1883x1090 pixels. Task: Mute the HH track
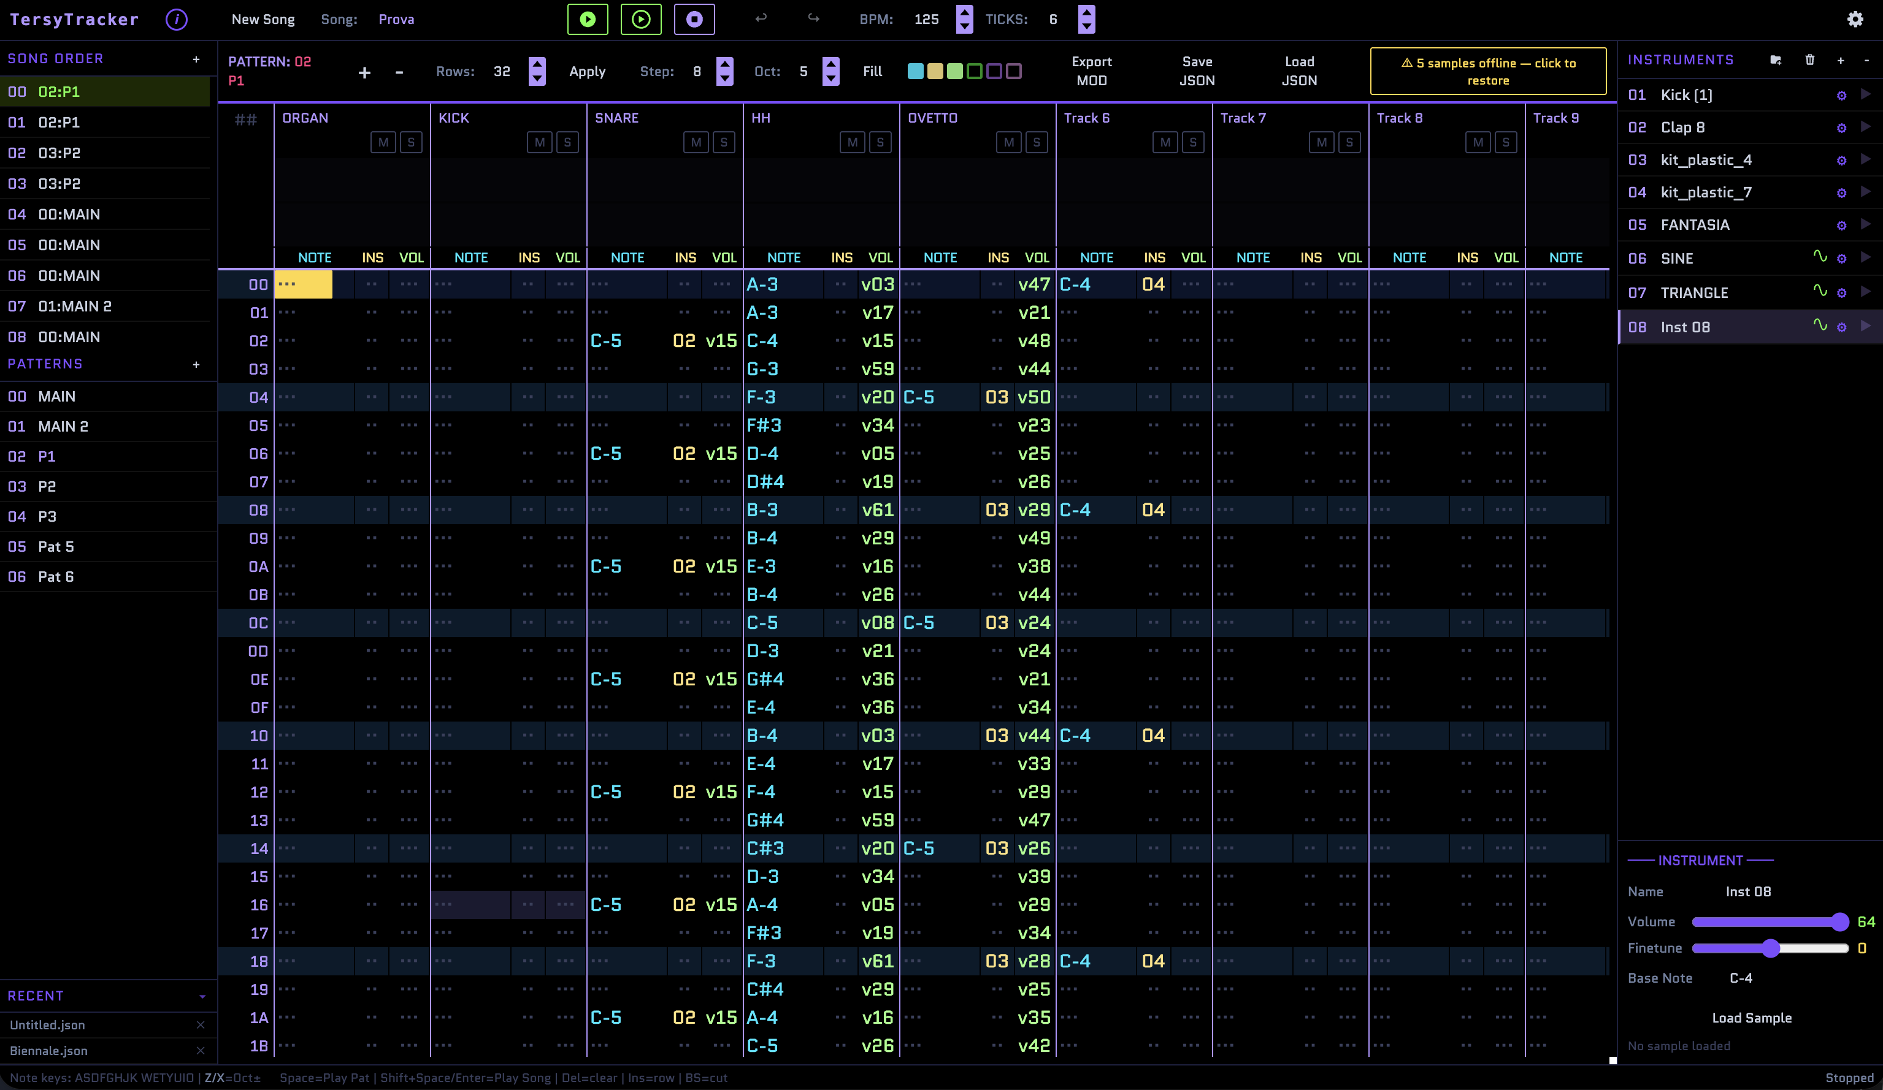[x=853, y=142]
